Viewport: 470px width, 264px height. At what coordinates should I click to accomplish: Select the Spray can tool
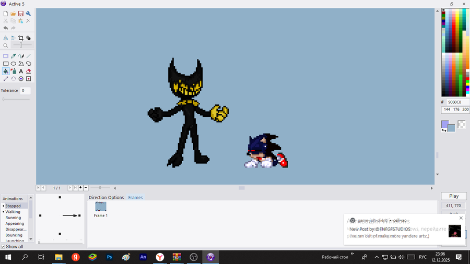coord(13,71)
